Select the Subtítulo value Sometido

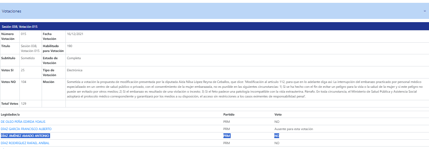coord(27,58)
